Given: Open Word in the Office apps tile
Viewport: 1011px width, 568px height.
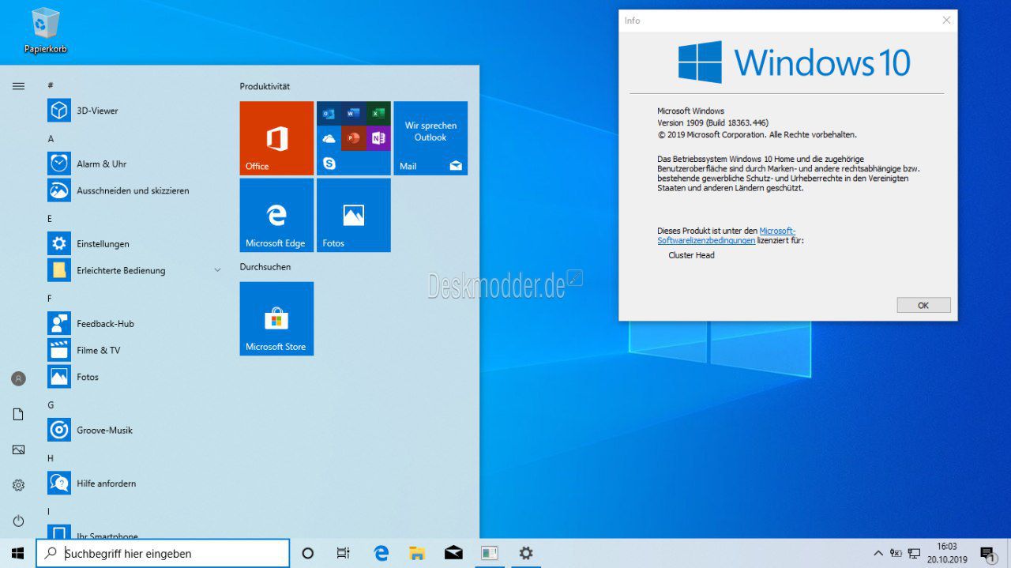Looking at the screenshot, I should pyautogui.click(x=353, y=114).
